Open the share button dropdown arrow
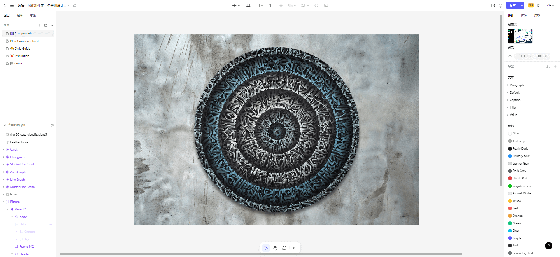The width and height of the screenshot is (560, 257). click(522, 5)
